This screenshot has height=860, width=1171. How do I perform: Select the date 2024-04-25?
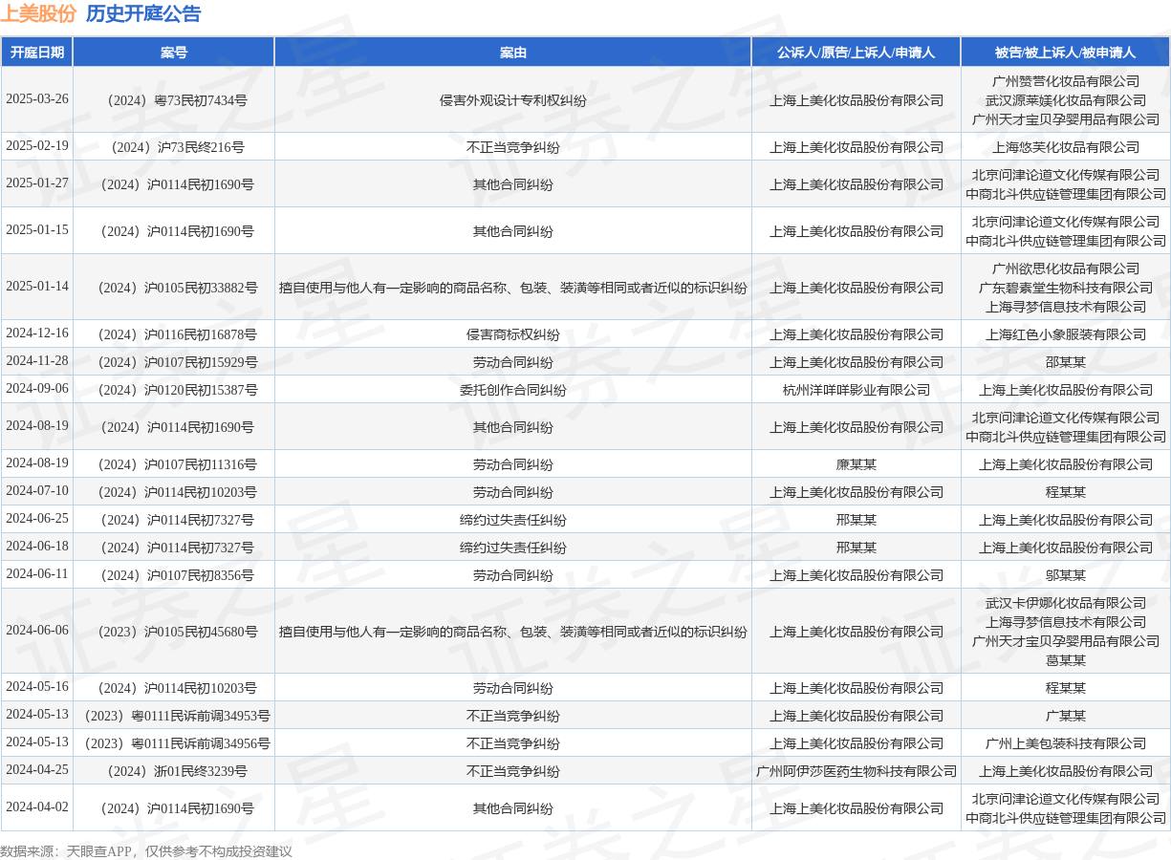click(37, 770)
